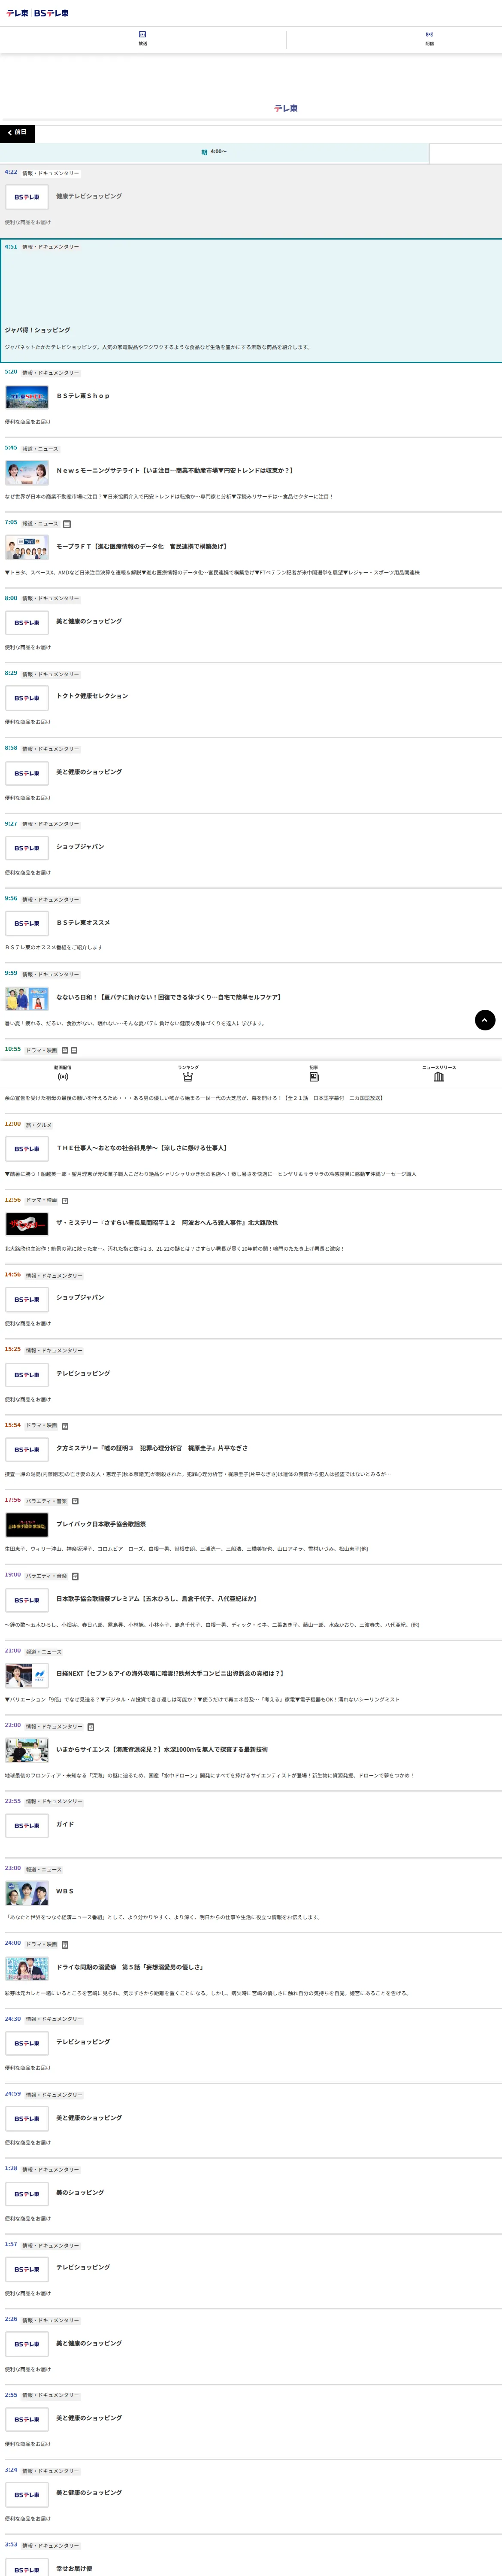The image size is (502, 2576).
Task: Open the モープラFT program thumbnail
Action: (27, 547)
